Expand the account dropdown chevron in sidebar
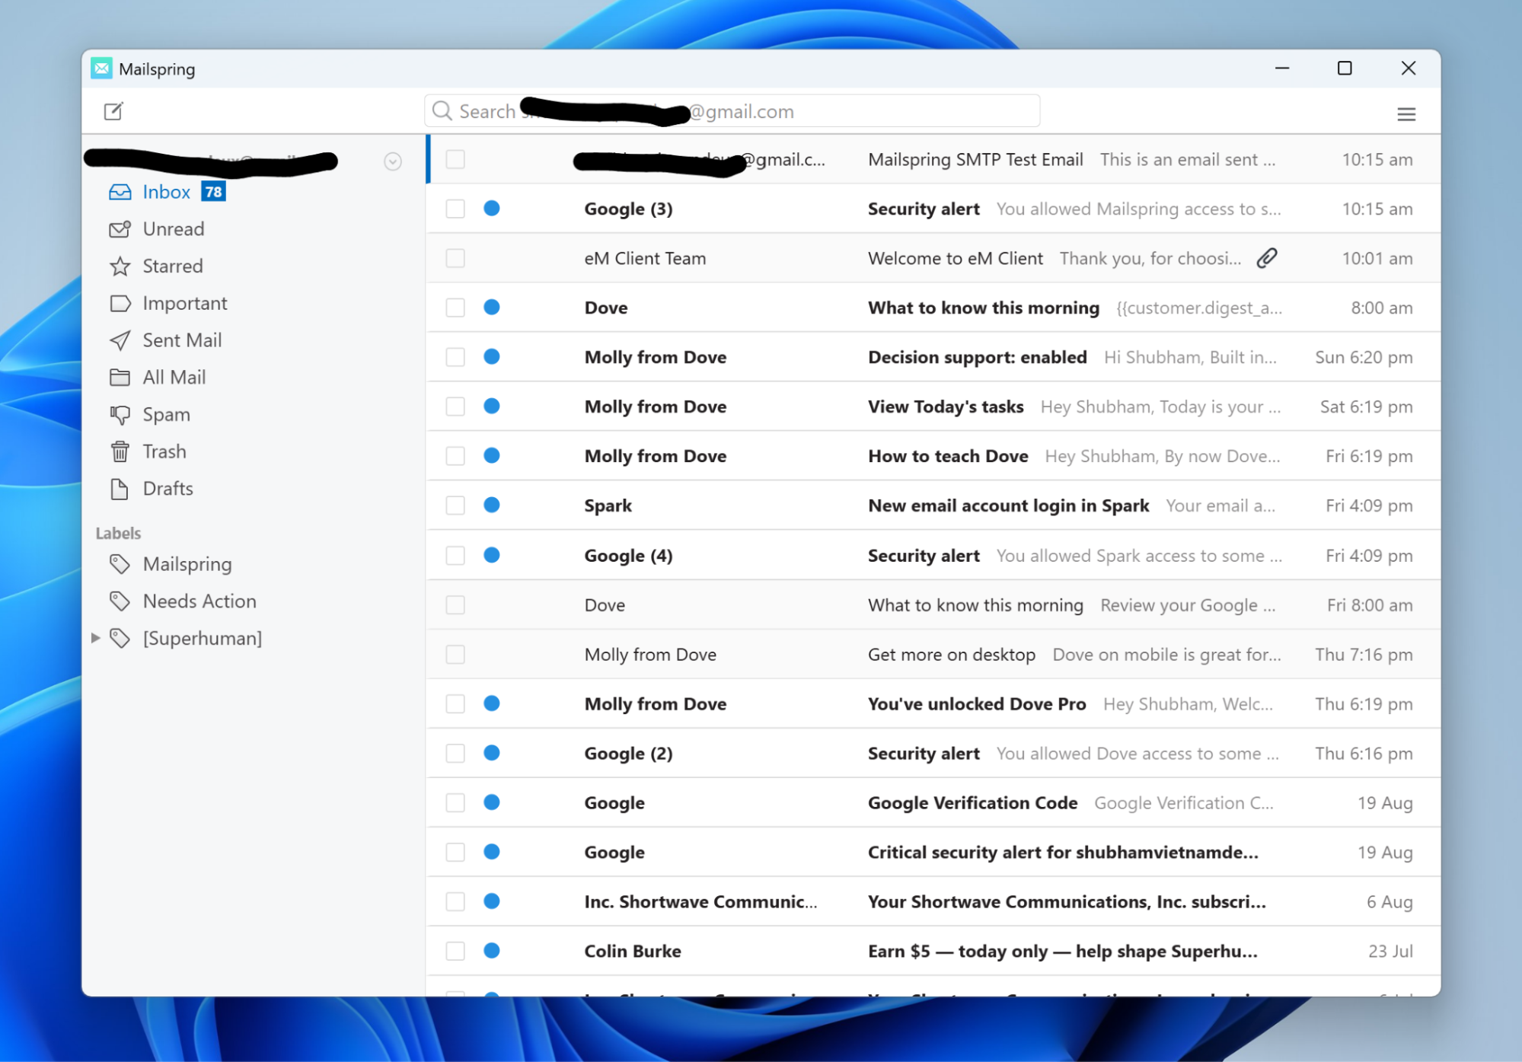This screenshot has width=1522, height=1062. [393, 161]
